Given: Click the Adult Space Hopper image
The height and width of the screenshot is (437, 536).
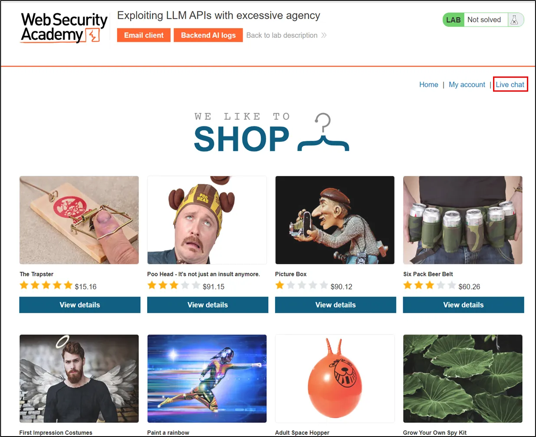Looking at the screenshot, I should pyautogui.click(x=335, y=378).
